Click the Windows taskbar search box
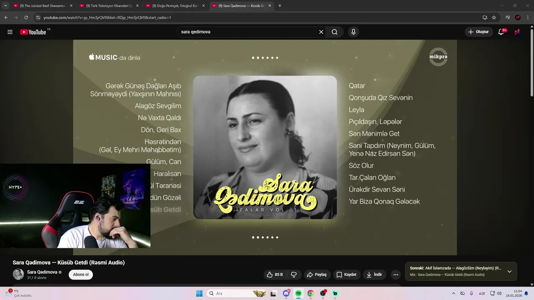This screenshot has width=534, height=300. [237, 293]
